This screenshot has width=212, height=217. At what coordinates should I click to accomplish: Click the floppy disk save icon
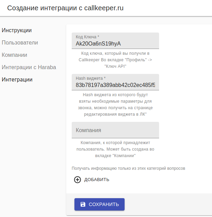[83, 204]
